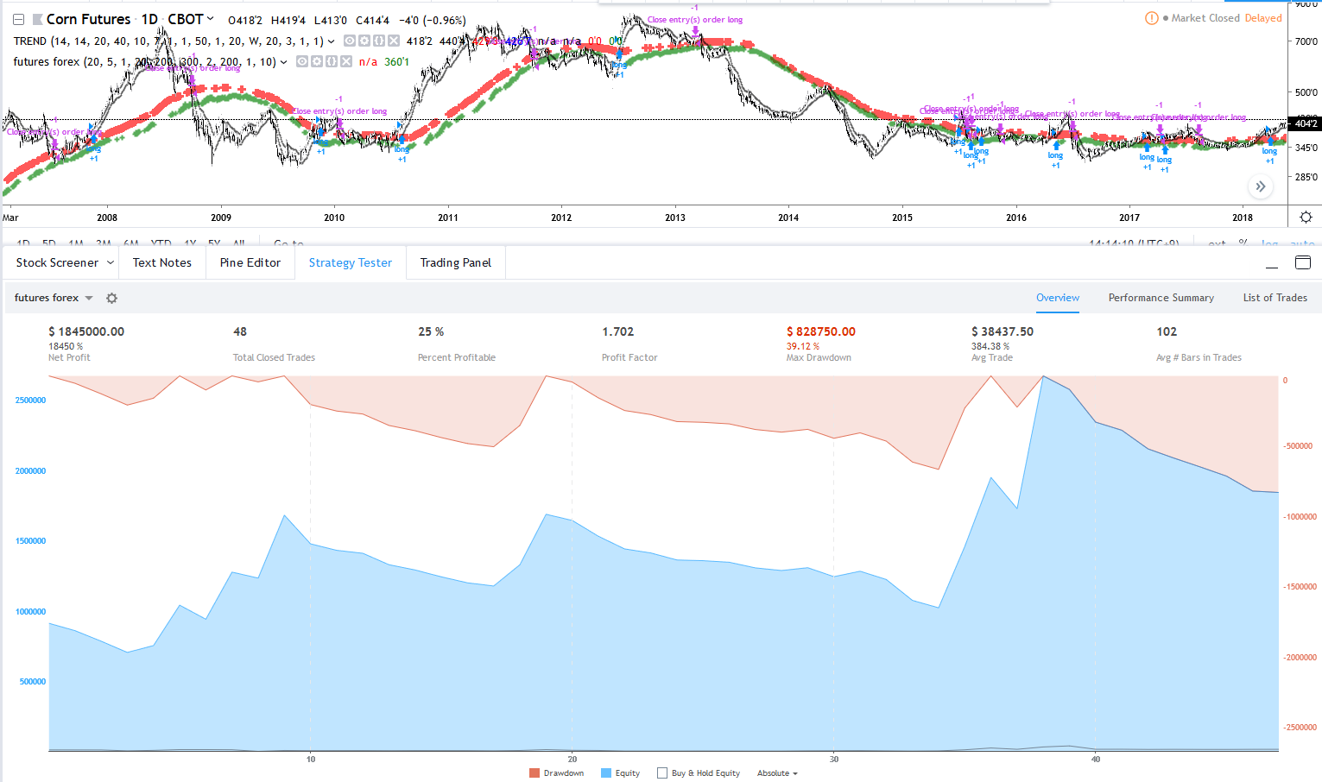1322x782 pixels.
Task: Hide the TREND indicator using its eye icon
Action: (349, 41)
